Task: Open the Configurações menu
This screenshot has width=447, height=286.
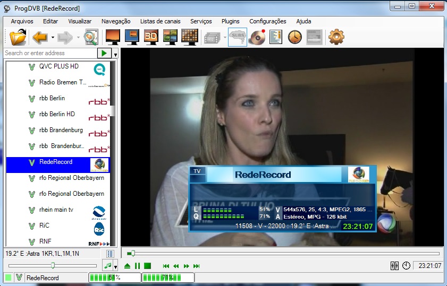Action: [268, 21]
